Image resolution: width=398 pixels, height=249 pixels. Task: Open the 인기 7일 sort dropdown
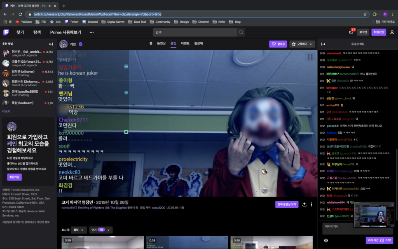coord(101,230)
